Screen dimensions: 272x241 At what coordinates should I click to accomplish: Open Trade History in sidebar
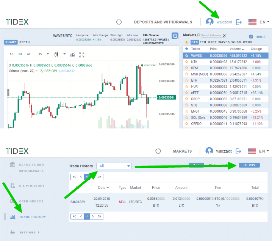pyautogui.click(x=33, y=217)
